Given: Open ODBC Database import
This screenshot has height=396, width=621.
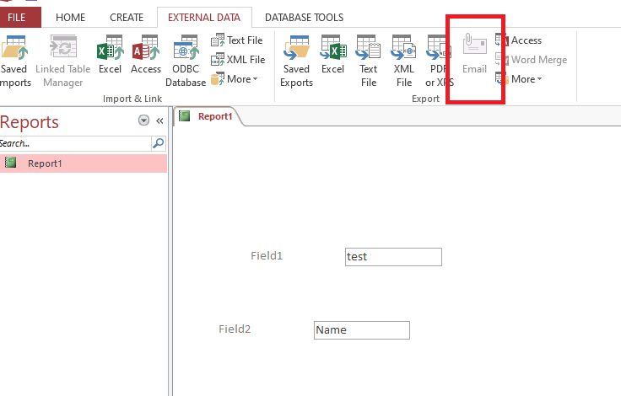Looking at the screenshot, I should pyautogui.click(x=186, y=61).
